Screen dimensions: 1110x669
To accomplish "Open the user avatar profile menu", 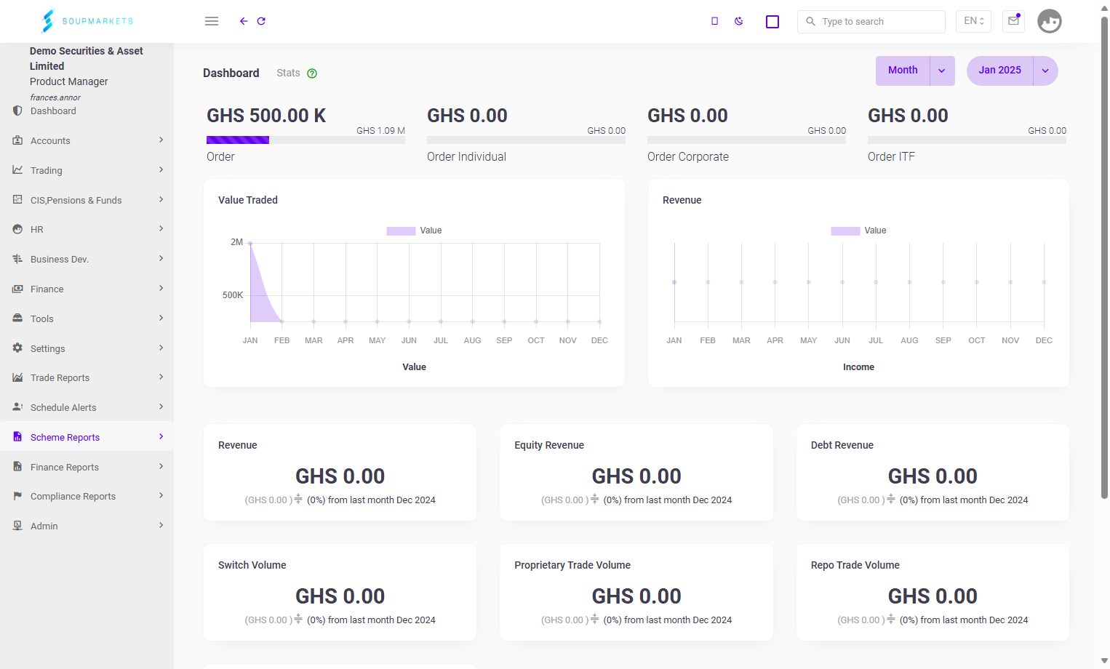I will [x=1050, y=21].
